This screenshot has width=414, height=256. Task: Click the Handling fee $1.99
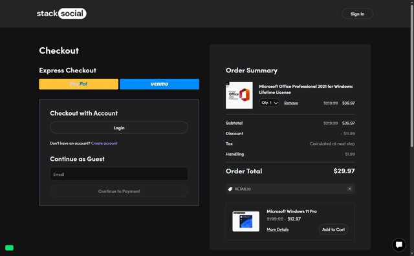click(350, 154)
